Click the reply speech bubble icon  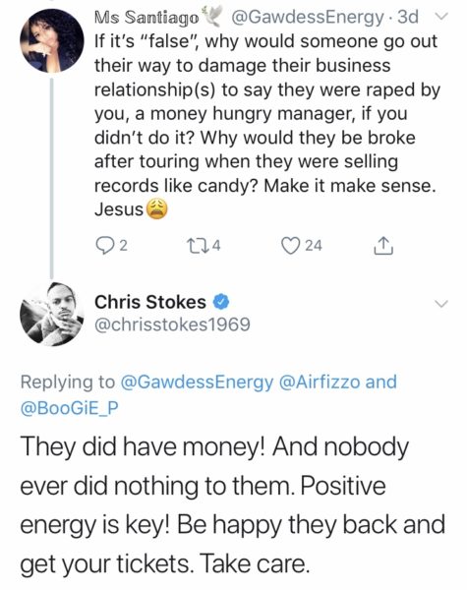102,246
